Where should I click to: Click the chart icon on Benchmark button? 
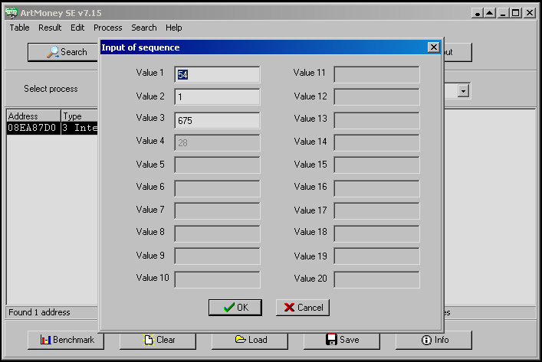tap(46, 340)
